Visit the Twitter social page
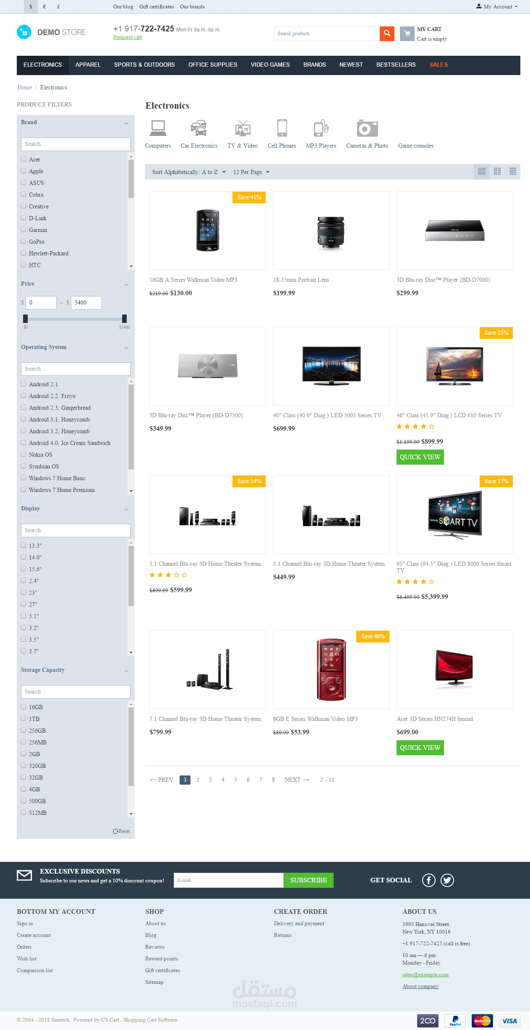 (x=447, y=880)
